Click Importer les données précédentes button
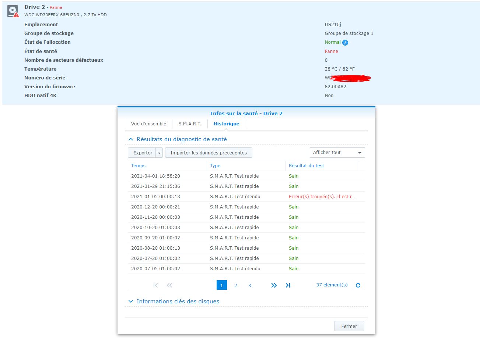Screen dimensions: 480x339 point(209,153)
